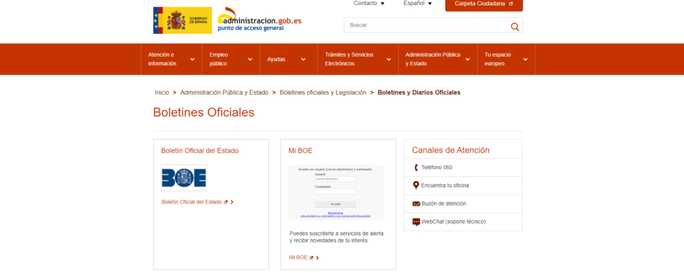Open Ayudas menu item
The height and width of the screenshot is (273, 684).
click(289, 59)
